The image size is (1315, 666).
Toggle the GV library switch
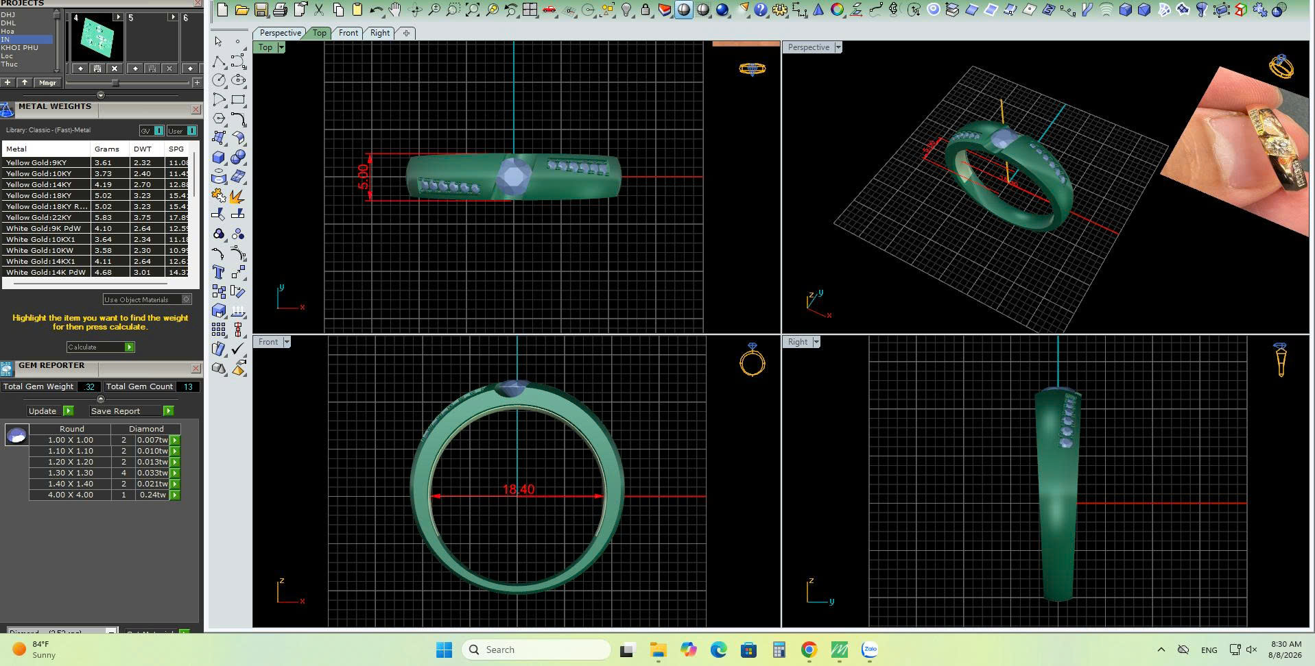pos(152,130)
